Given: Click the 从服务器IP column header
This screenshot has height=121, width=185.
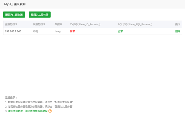Looking at the screenshot, I should [x=39, y=24].
